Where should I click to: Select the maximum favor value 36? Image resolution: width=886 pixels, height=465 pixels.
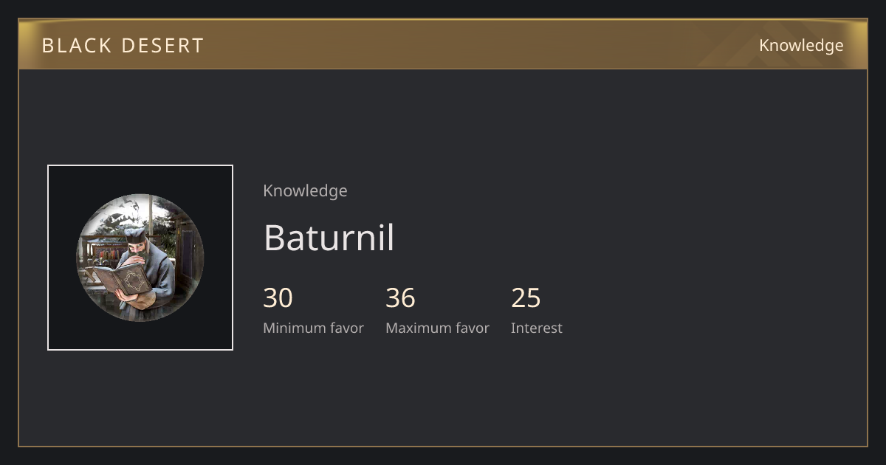point(400,298)
